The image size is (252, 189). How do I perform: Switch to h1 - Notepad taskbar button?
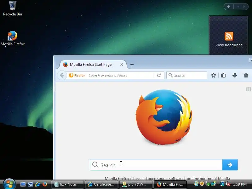(67, 184)
